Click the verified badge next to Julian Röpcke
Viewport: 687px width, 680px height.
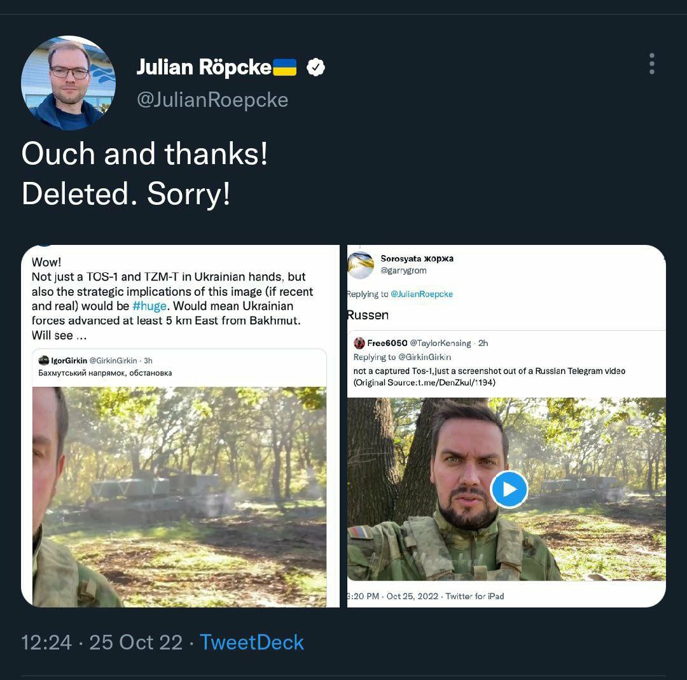316,67
